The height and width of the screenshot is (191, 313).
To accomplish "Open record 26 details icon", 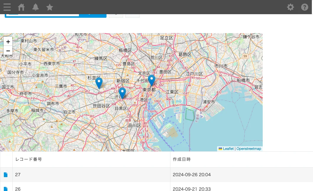I will [6, 189].
